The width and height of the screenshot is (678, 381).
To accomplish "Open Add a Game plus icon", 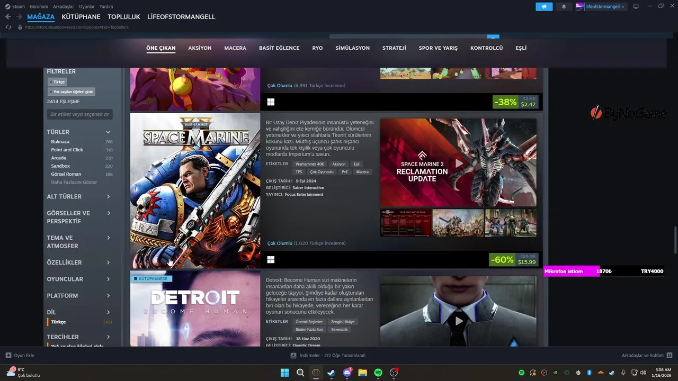I will click(x=8, y=356).
